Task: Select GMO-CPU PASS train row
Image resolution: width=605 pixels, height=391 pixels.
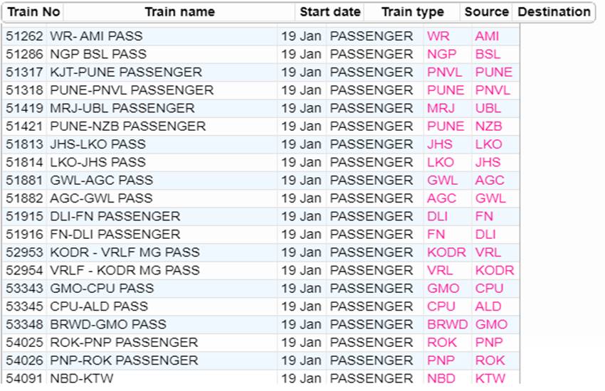Action: [x=261, y=289]
